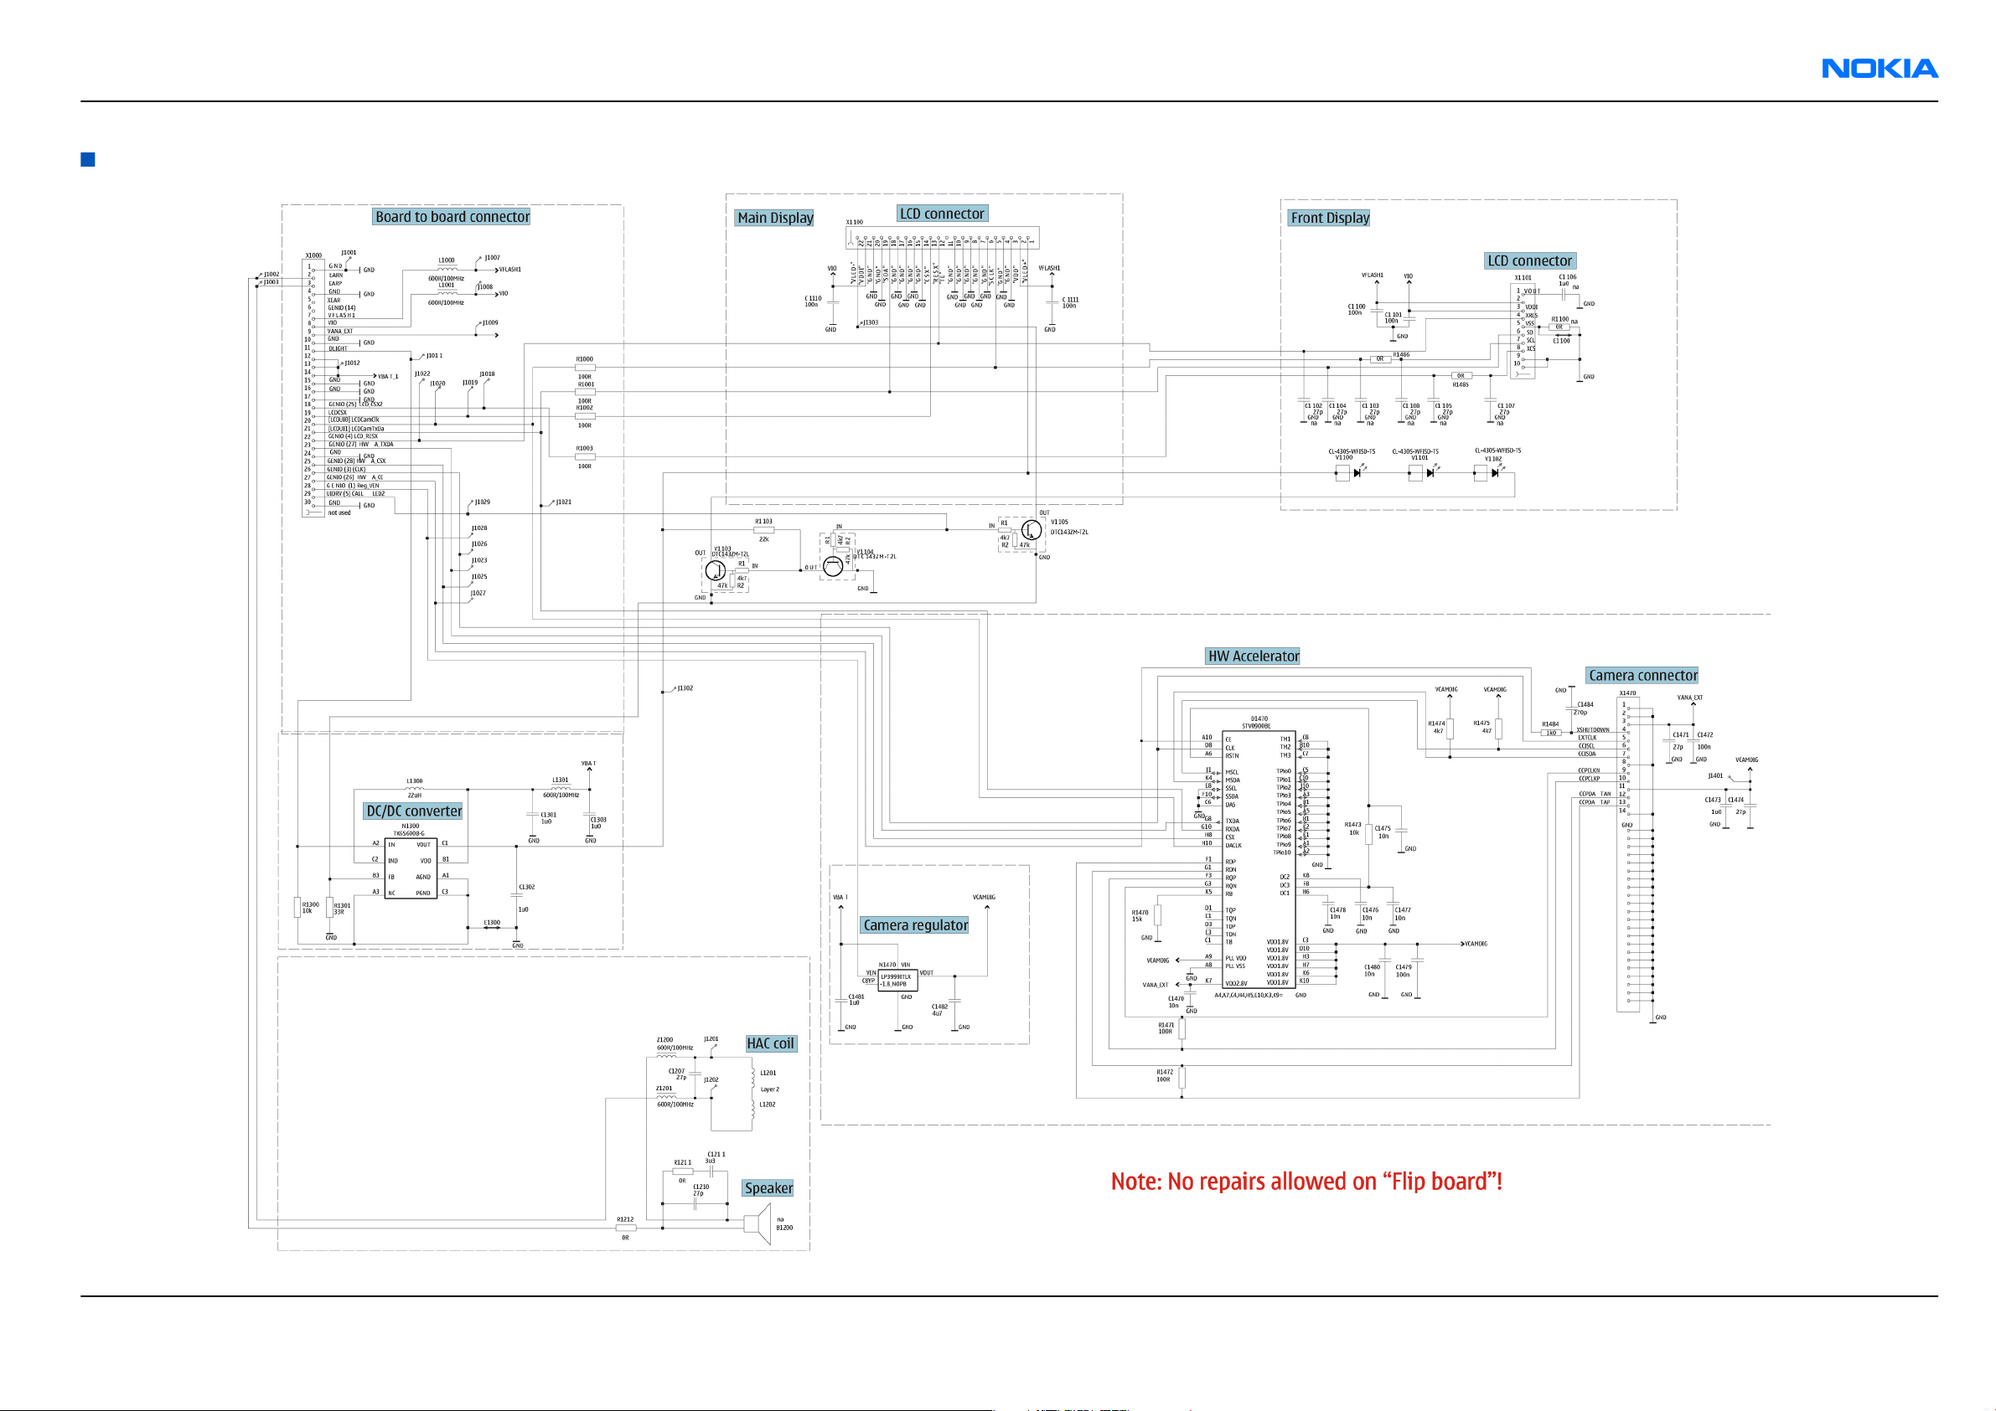Select the D1470 STV0900BE chip body
The height and width of the screenshot is (1411, 1996).
[x=1259, y=859]
